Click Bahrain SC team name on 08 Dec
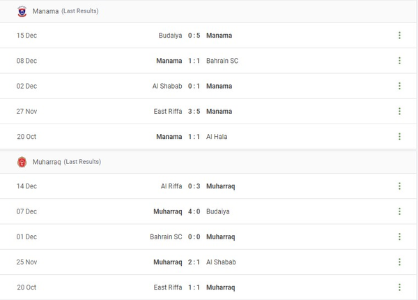 [x=222, y=61]
